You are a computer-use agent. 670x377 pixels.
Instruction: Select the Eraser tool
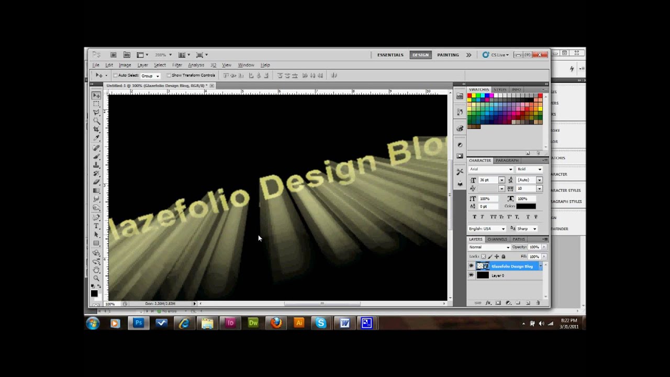click(x=96, y=182)
